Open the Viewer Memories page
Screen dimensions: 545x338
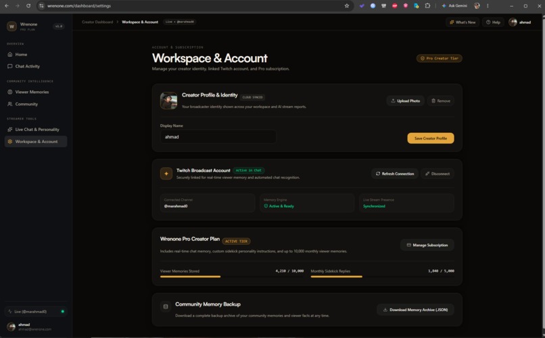click(x=36, y=92)
